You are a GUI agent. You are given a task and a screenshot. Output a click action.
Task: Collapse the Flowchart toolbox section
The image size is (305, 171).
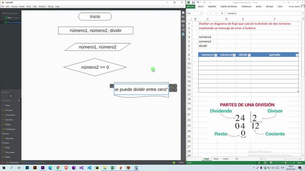pyautogui.click(x=19, y=101)
